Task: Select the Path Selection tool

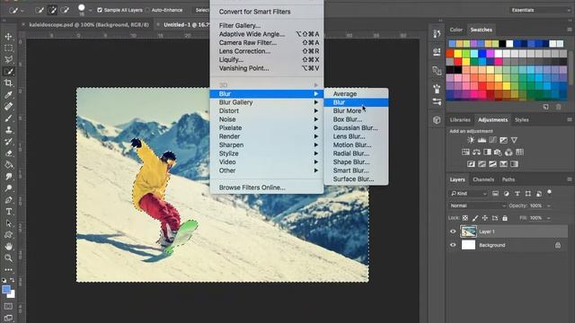Action: [8, 223]
